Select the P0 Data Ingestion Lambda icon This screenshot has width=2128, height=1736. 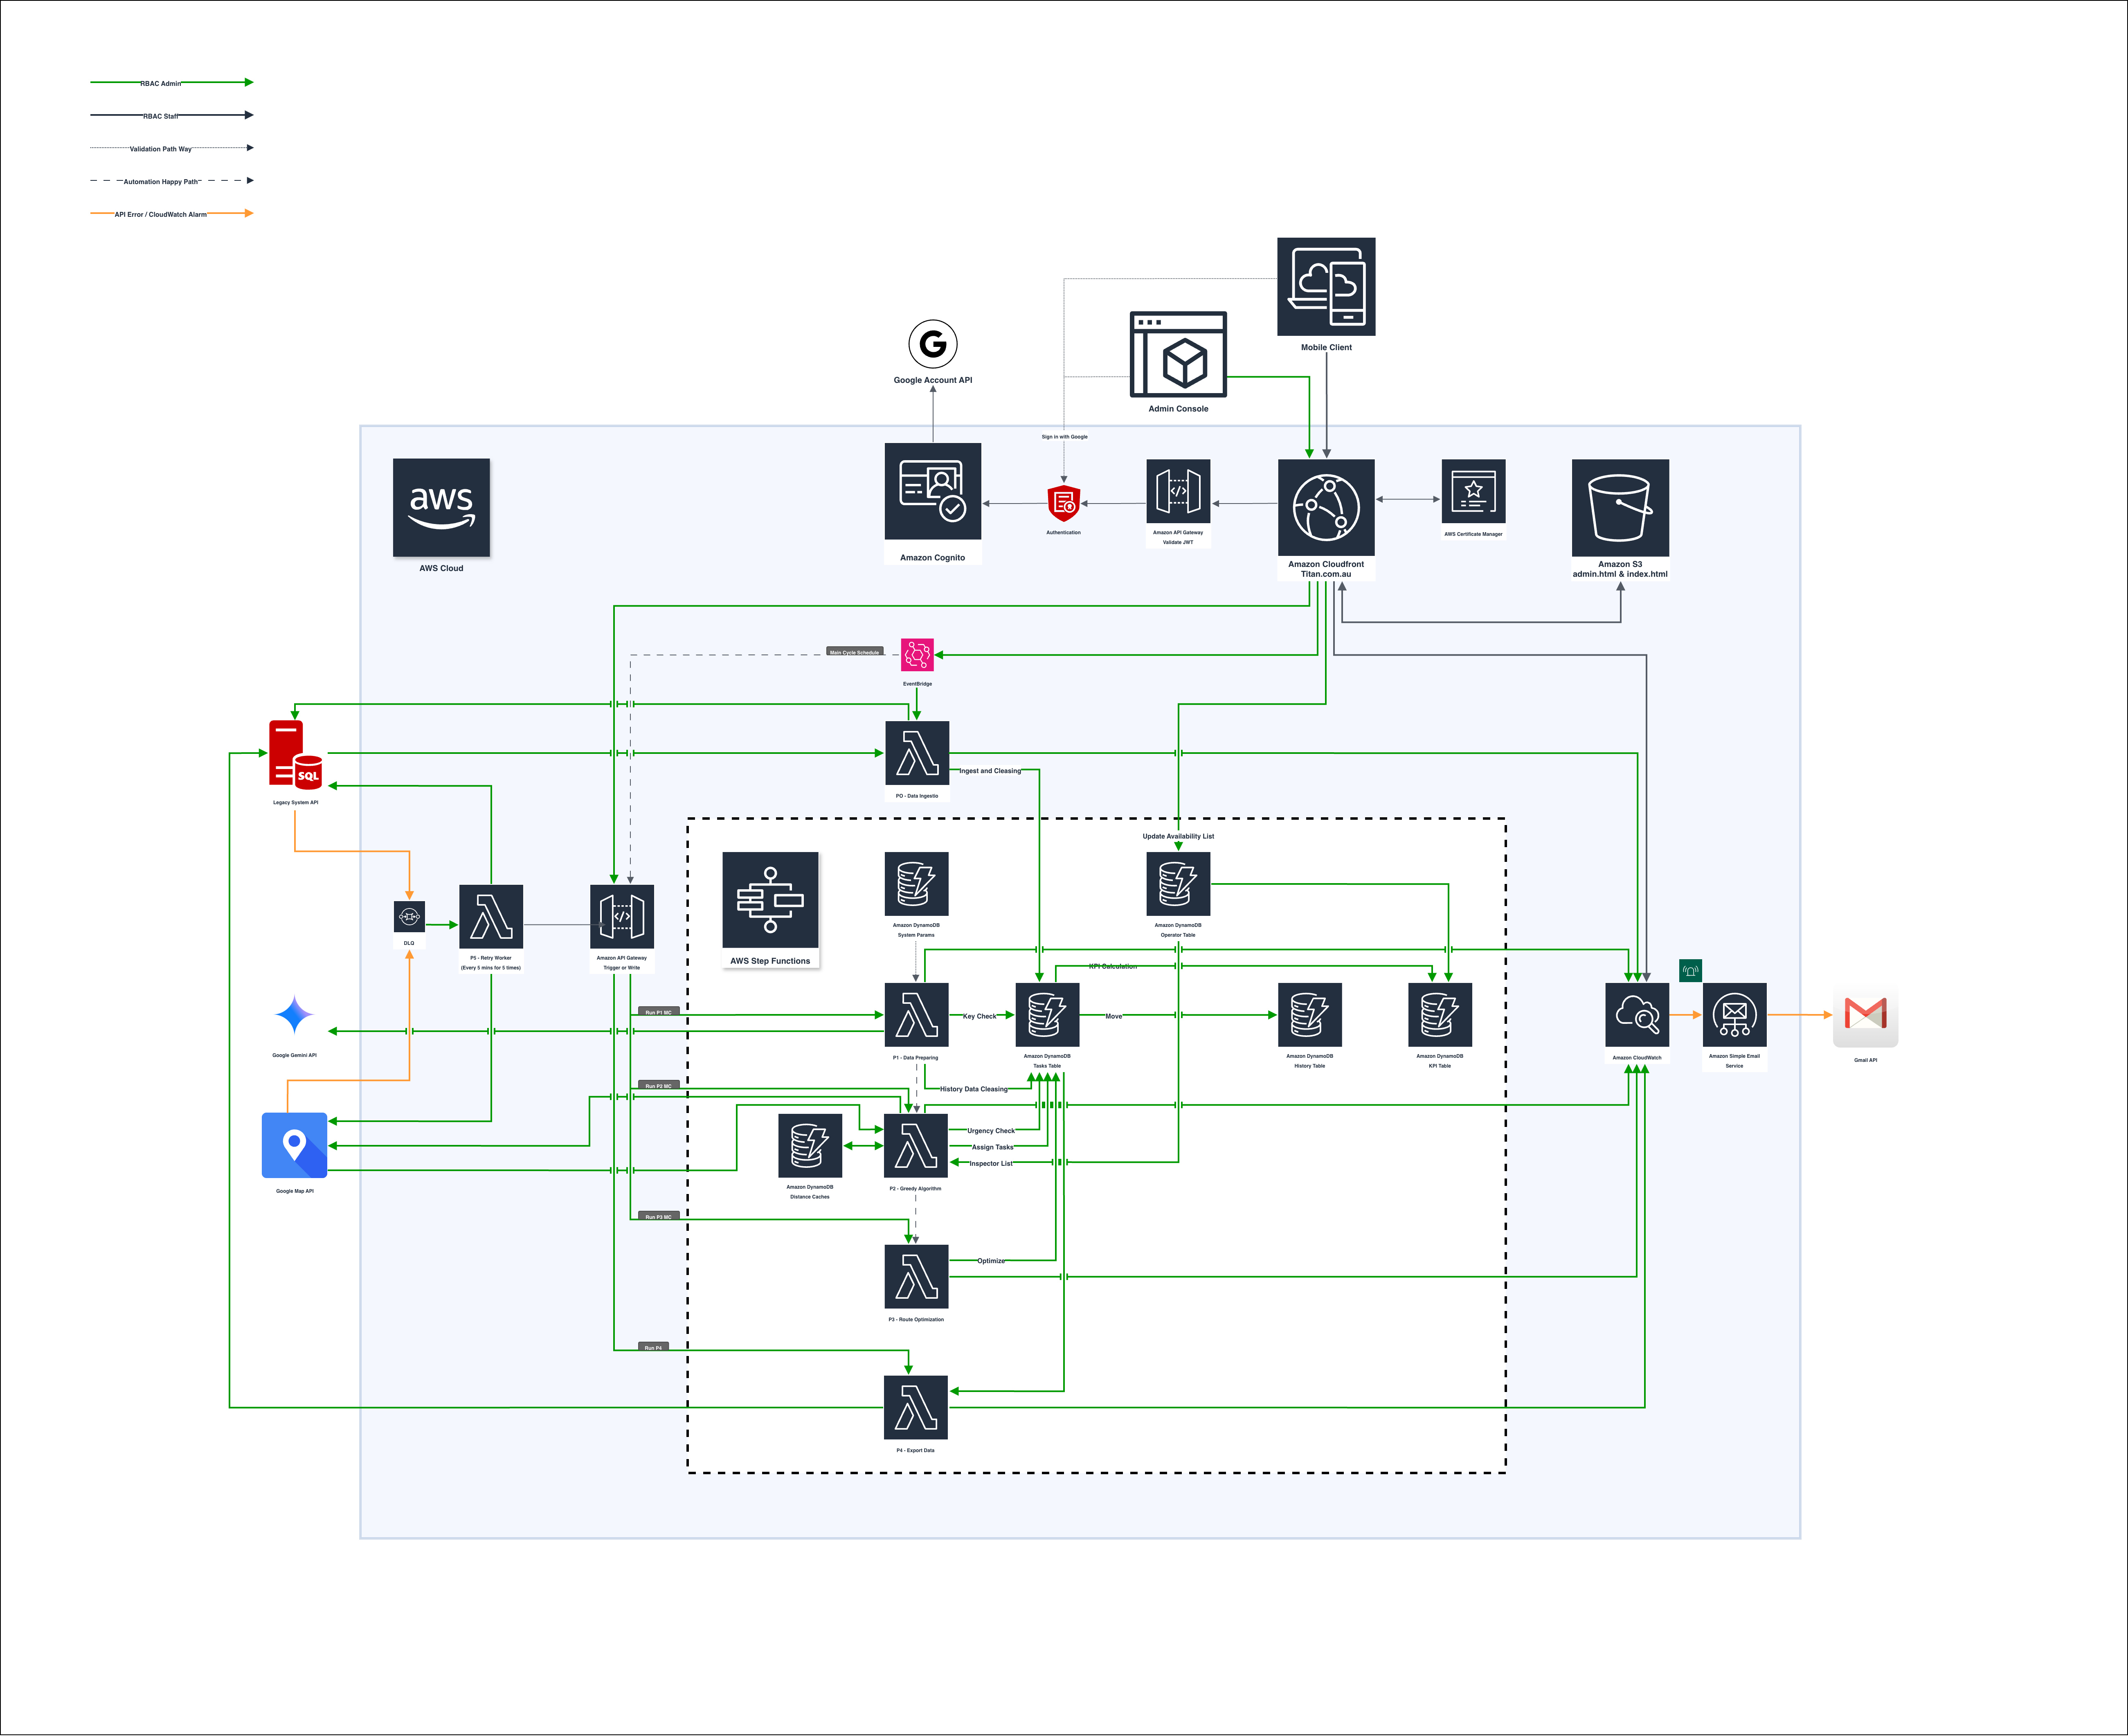(917, 753)
